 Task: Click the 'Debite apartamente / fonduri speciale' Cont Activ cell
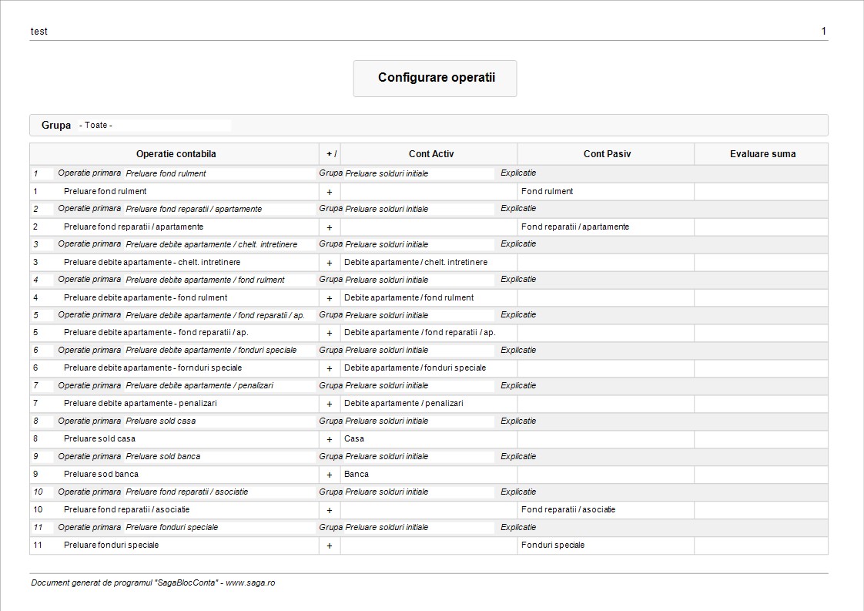point(415,368)
